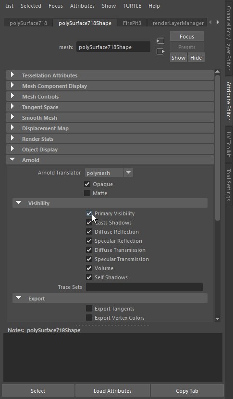Viewport: 233px width, 399px height.
Task: Click the mesh name input field
Action: point(113,47)
